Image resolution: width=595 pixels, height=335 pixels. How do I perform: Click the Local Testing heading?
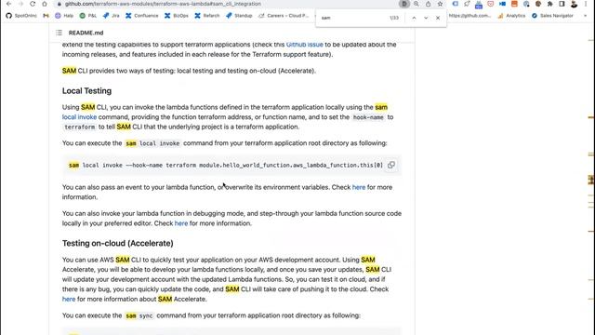click(86, 91)
